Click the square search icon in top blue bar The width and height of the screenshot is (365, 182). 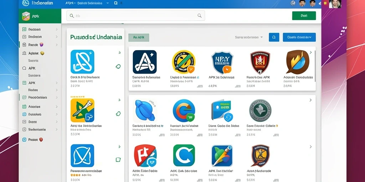click(116, 3)
